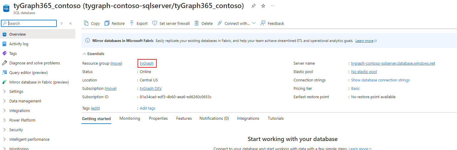Viewport: 457px width, 150px height.
Task: Click the sidebar expand/collapse sort arrows
Action: 62,23
